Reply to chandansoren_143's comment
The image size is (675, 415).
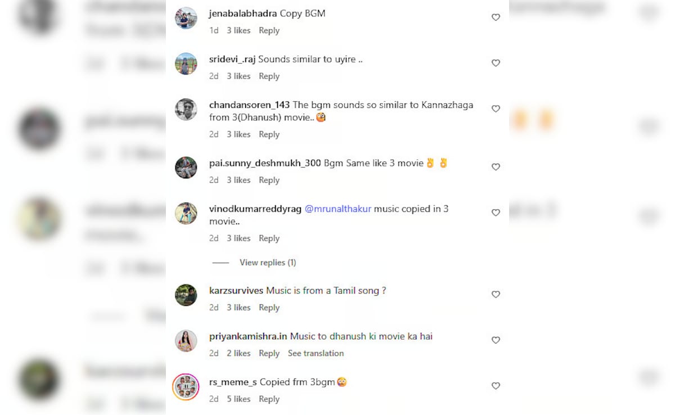(x=269, y=134)
